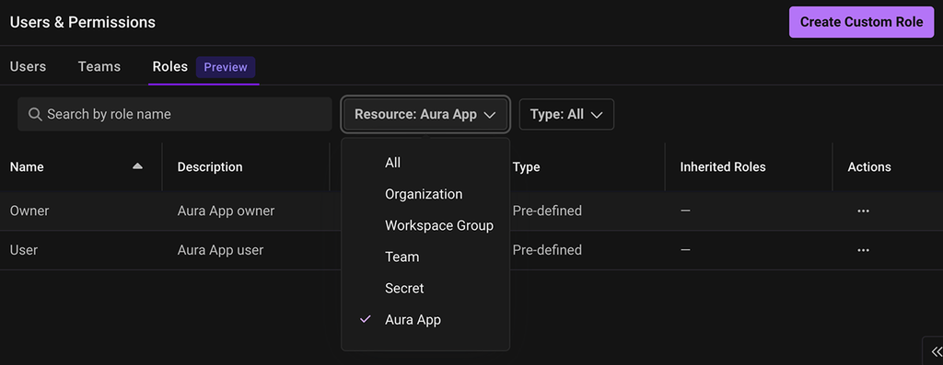Image resolution: width=943 pixels, height=365 pixels.
Task: Switch to the Users tab
Action: [28, 66]
